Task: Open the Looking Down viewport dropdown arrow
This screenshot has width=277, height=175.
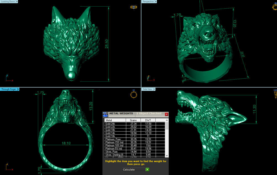Action: point(17,1)
